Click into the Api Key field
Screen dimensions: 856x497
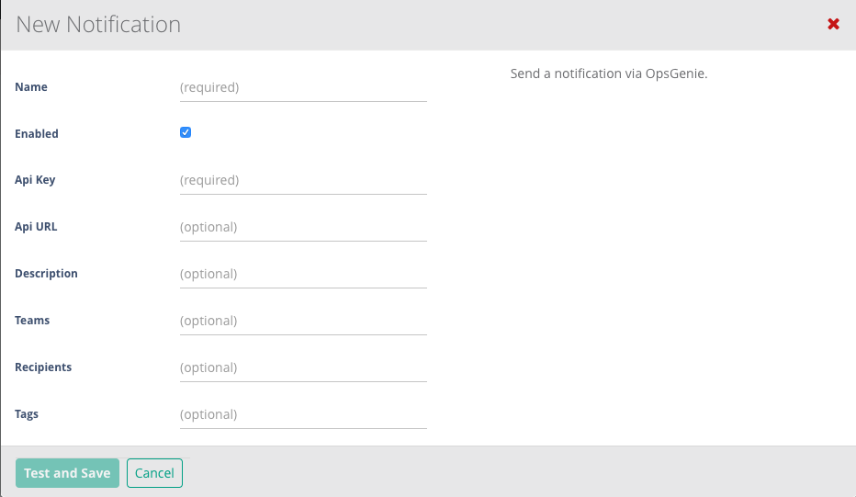click(x=303, y=180)
